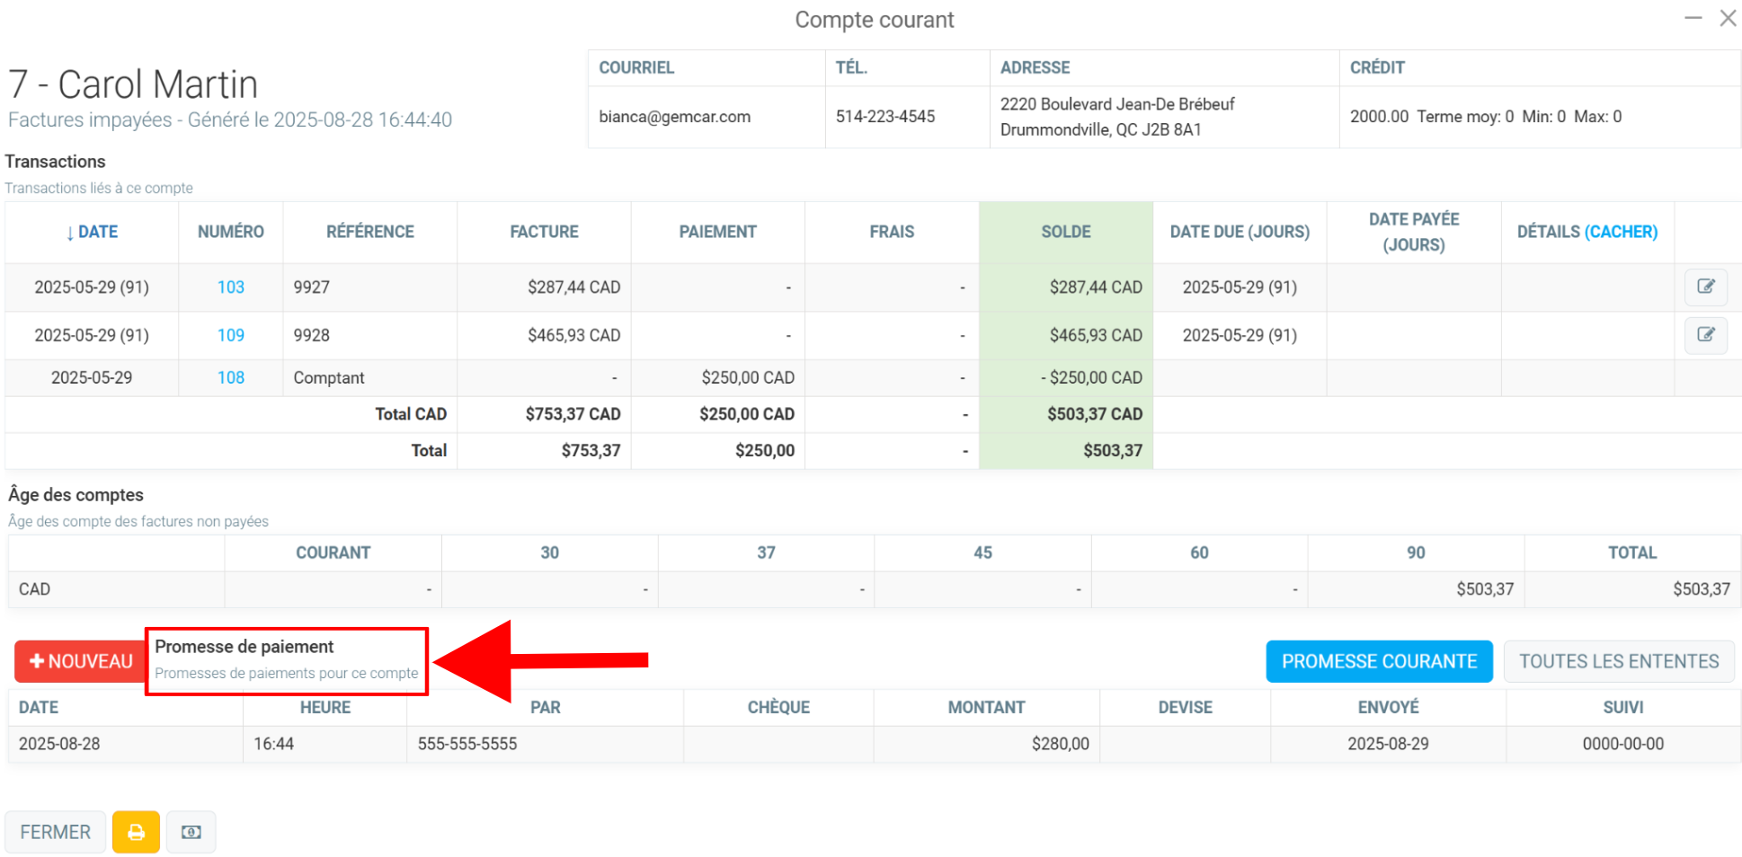Image resolution: width=1742 pixels, height=857 pixels.
Task: Minimize the Compte courant window
Action: pos(1693,18)
